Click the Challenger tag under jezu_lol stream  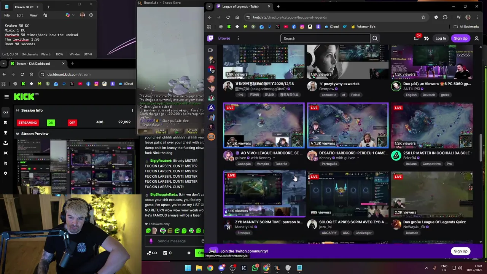(x=363, y=233)
